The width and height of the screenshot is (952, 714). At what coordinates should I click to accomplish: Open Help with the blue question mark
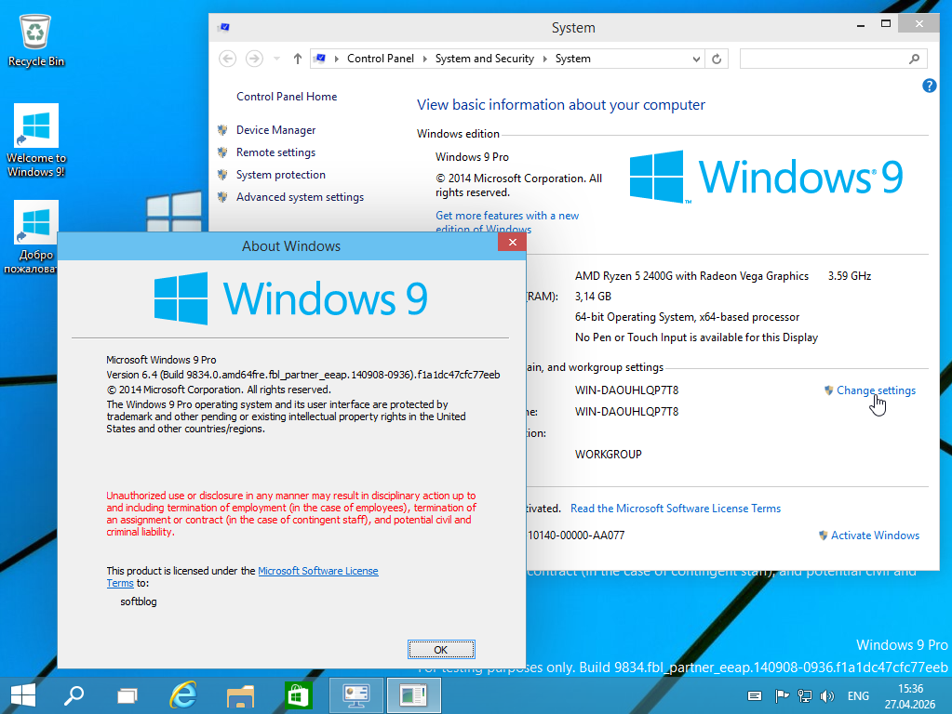pos(929,86)
